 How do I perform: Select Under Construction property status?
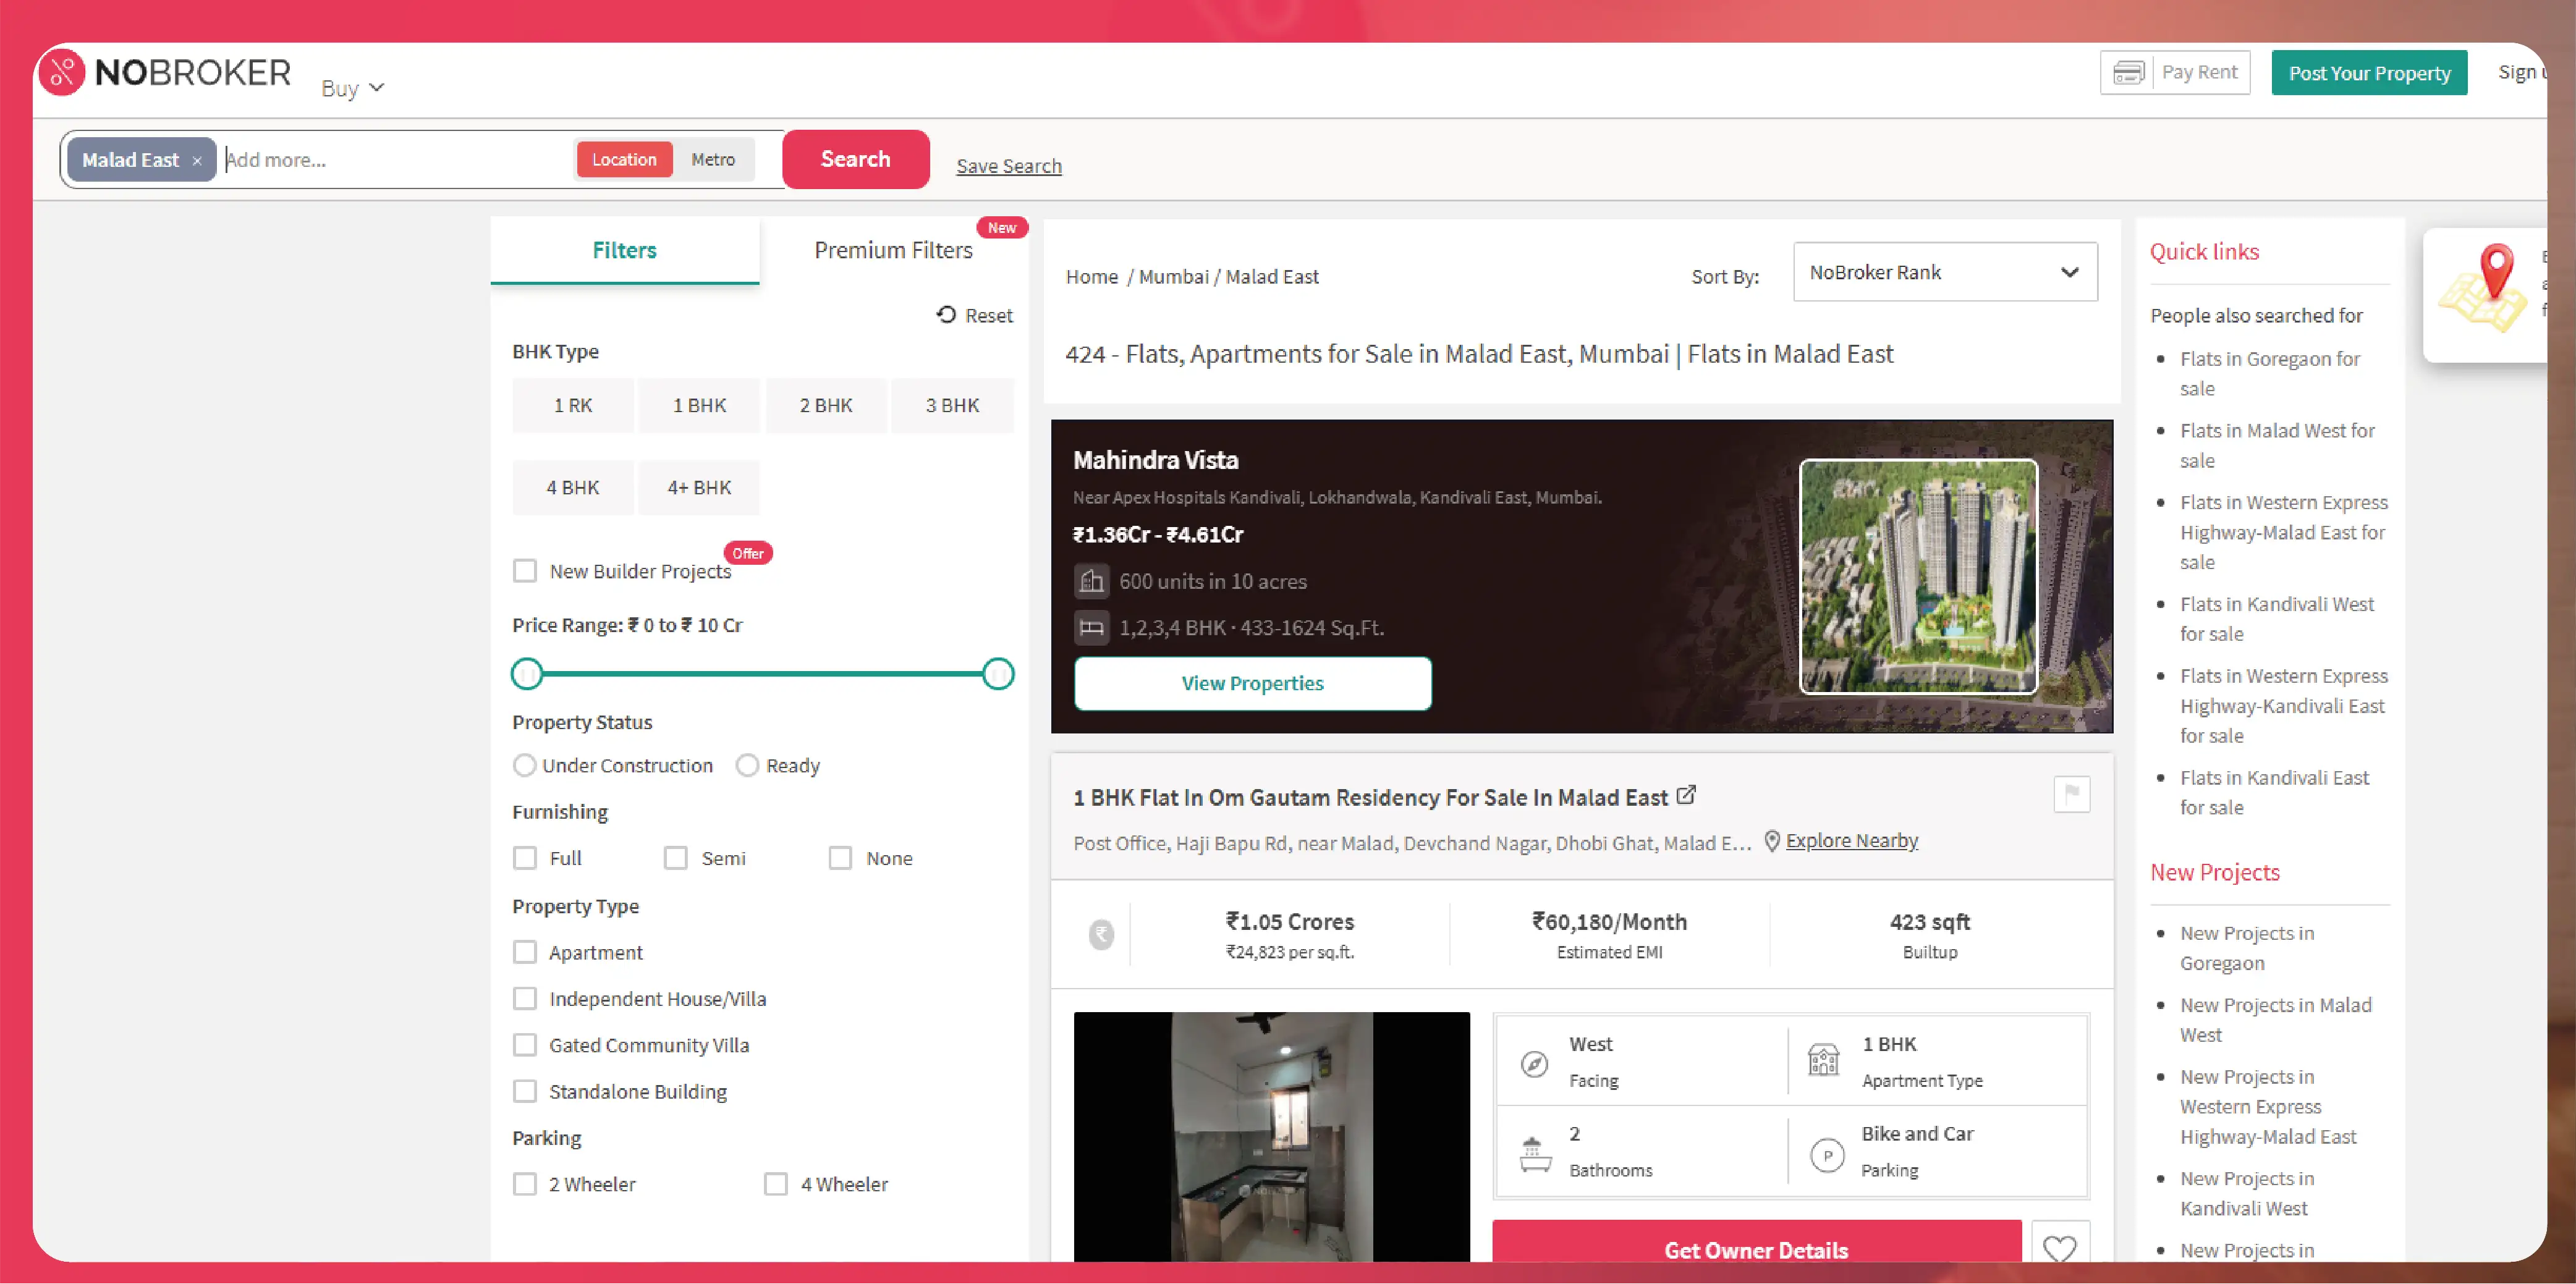(525, 765)
